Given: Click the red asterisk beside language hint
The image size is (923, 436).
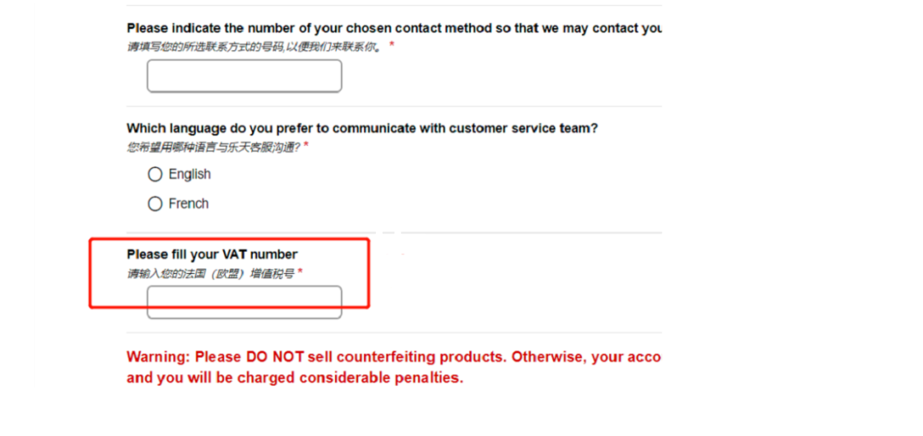Looking at the screenshot, I should [306, 147].
